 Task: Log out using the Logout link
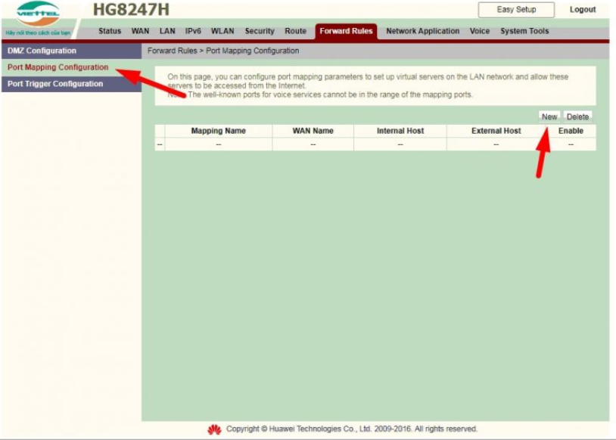click(583, 10)
